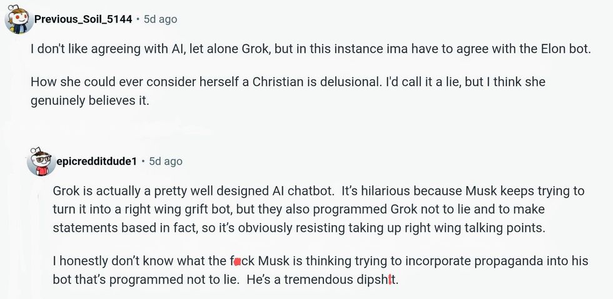
Task: Open the epicredditdude1 username link
Action: click(x=96, y=161)
